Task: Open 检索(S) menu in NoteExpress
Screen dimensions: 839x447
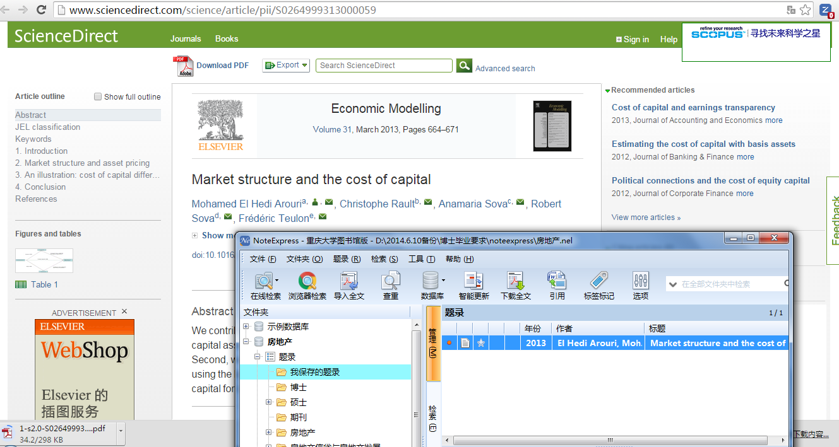Action: point(384,259)
